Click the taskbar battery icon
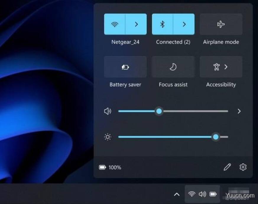This screenshot has width=258, height=204. click(x=213, y=194)
